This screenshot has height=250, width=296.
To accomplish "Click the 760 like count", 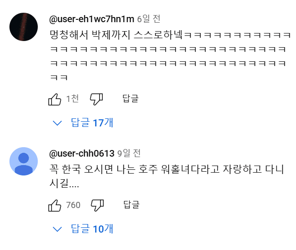I will tap(73, 205).
